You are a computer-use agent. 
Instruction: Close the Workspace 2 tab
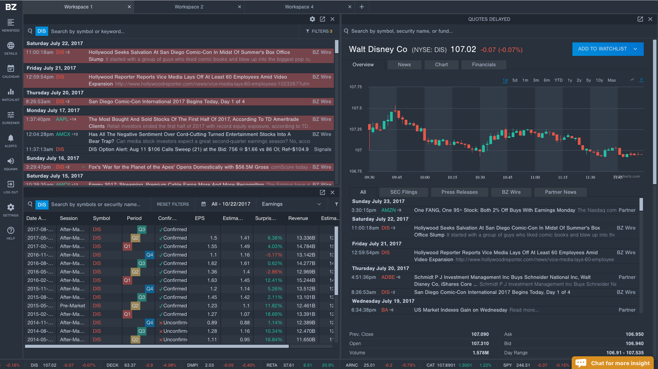point(239,7)
